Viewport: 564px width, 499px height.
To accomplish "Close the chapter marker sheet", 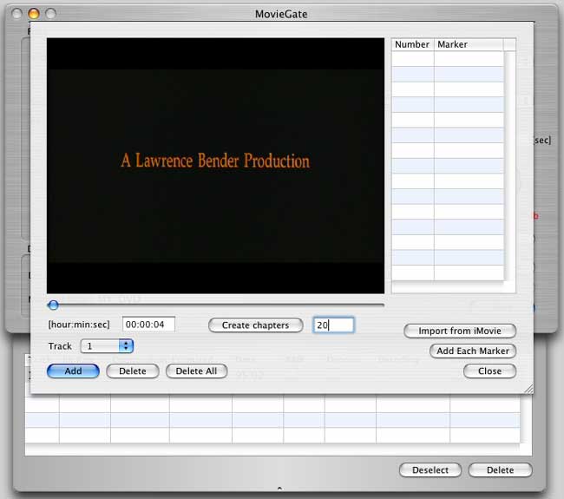I will [489, 371].
